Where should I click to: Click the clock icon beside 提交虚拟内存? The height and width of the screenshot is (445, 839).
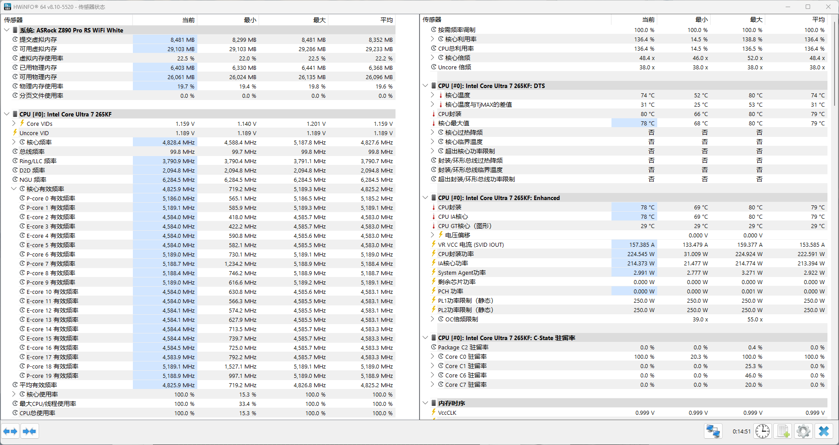coord(15,40)
